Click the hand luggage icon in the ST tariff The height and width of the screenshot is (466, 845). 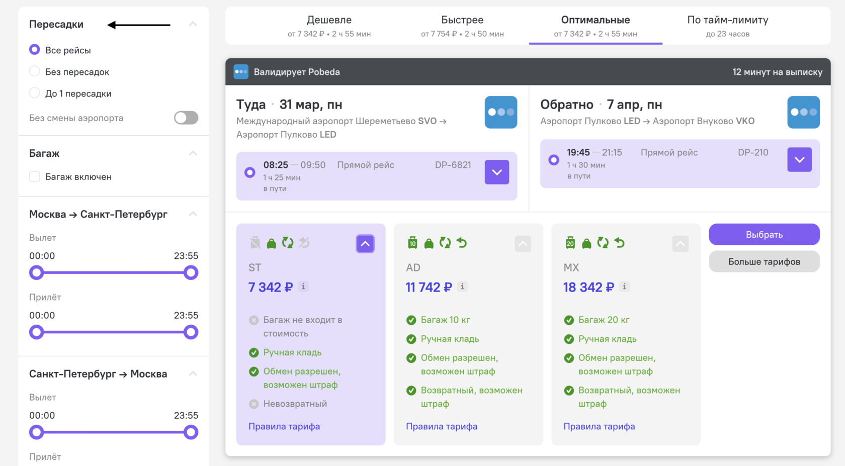(272, 243)
